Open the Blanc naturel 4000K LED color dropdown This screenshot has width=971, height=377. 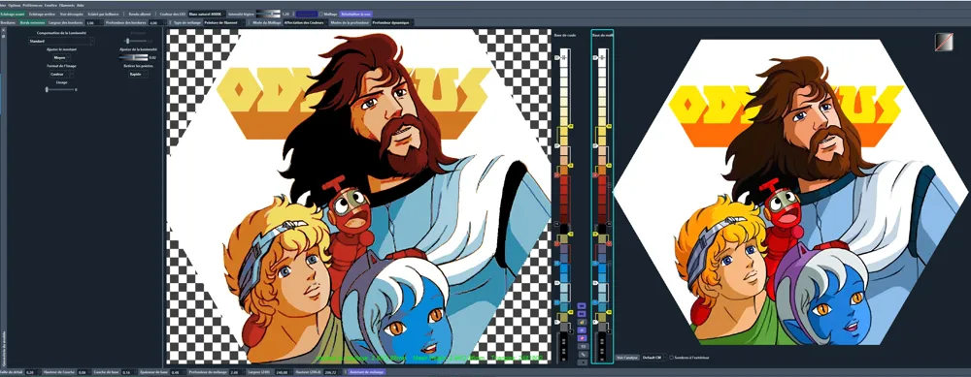tap(208, 13)
